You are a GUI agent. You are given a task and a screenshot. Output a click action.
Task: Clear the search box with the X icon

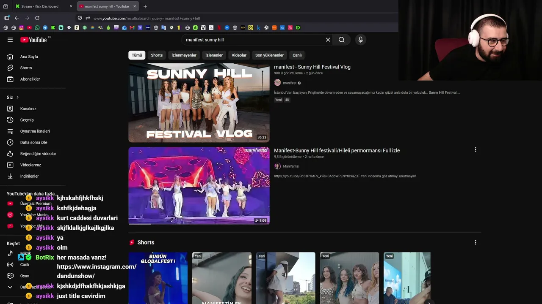coord(328,40)
